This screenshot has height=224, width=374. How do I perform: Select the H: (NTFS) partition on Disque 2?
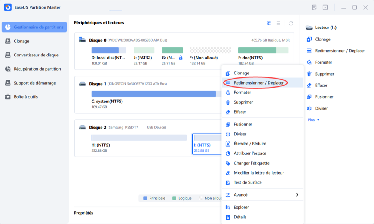(x=139, y=144)
